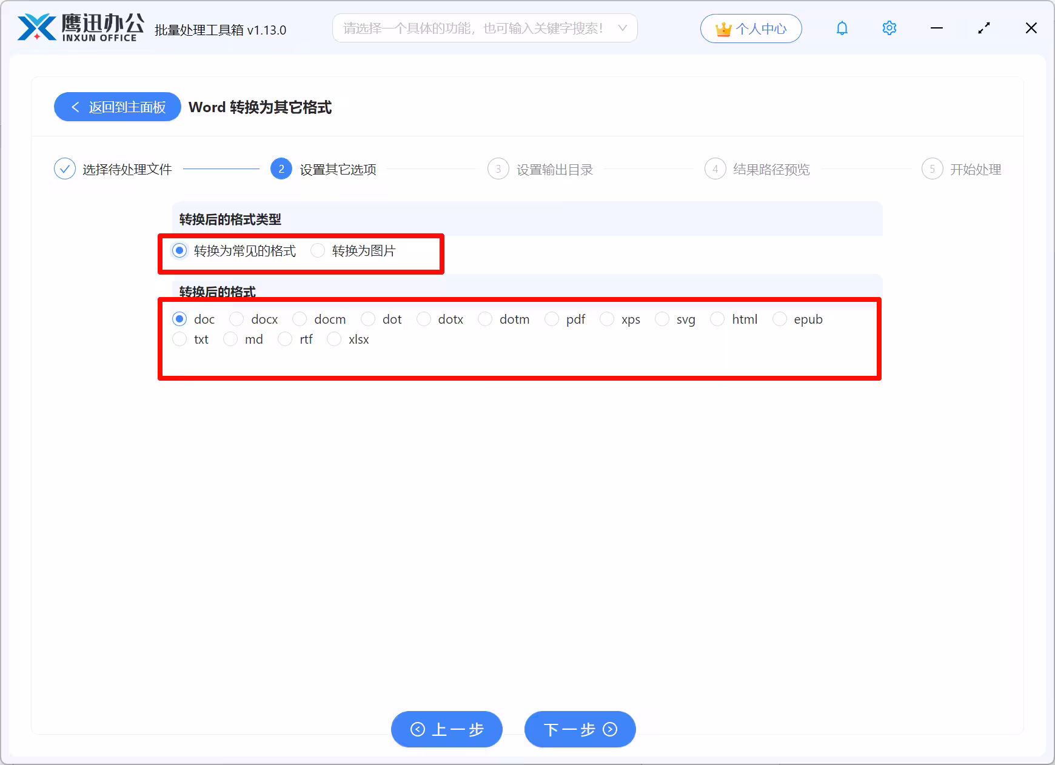The image size is (1055, 765).
Task: Click inside the keyword search field
Action: coord(473,28)
